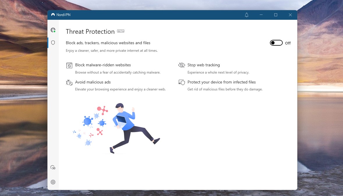Click the NordVPN logo in title bar
This screenshot has width=343, height=196.
pos(53,15)
